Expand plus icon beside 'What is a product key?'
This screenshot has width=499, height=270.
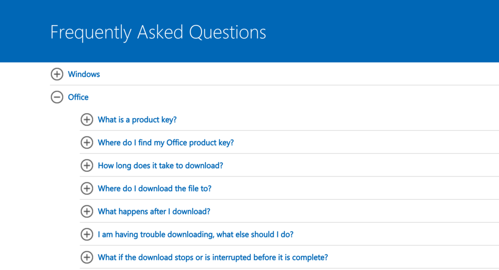coord(87,120)
